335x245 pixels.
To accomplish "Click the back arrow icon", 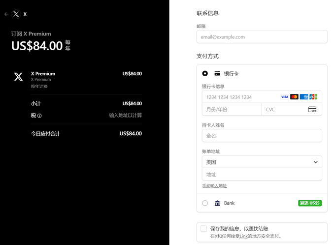I will click(x=6, y=14).
